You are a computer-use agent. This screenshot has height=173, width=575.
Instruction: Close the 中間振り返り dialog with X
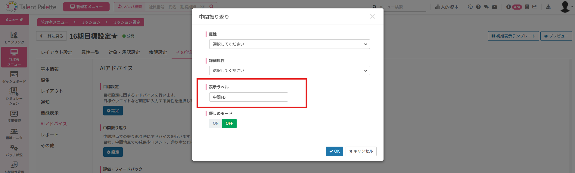(372, 16)
